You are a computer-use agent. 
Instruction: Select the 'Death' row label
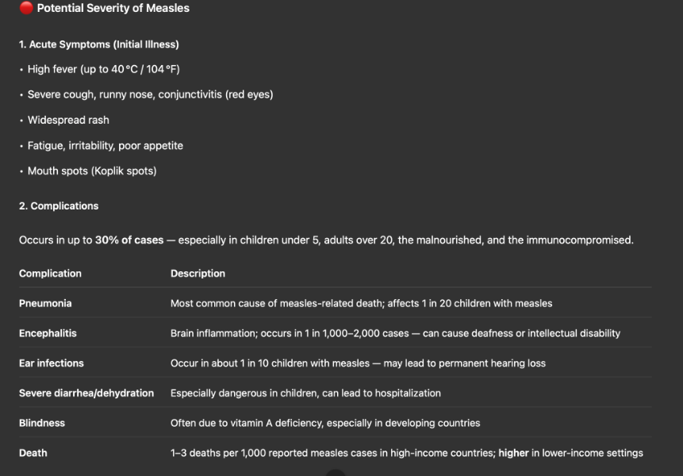click(33, 453)
